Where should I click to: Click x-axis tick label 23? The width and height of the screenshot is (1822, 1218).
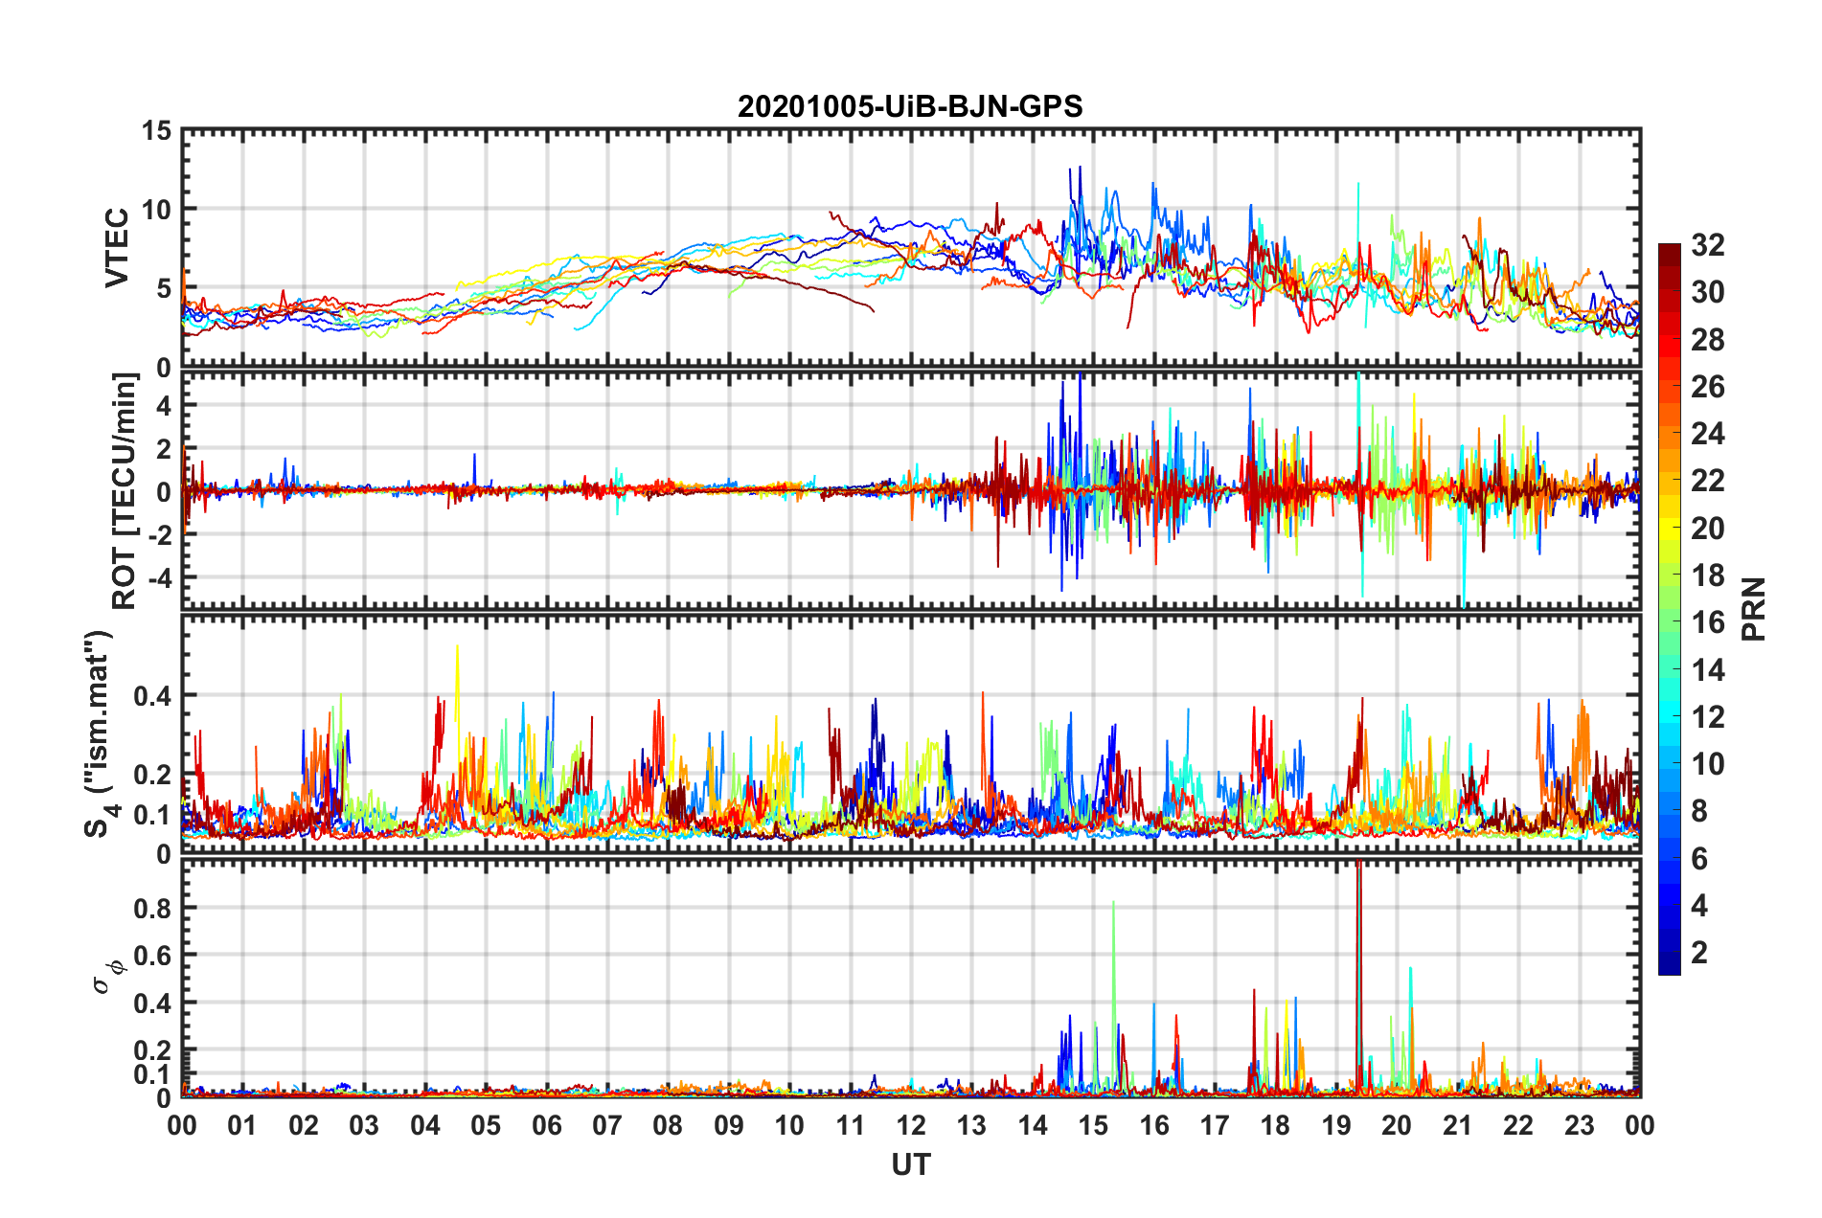1579,1125
